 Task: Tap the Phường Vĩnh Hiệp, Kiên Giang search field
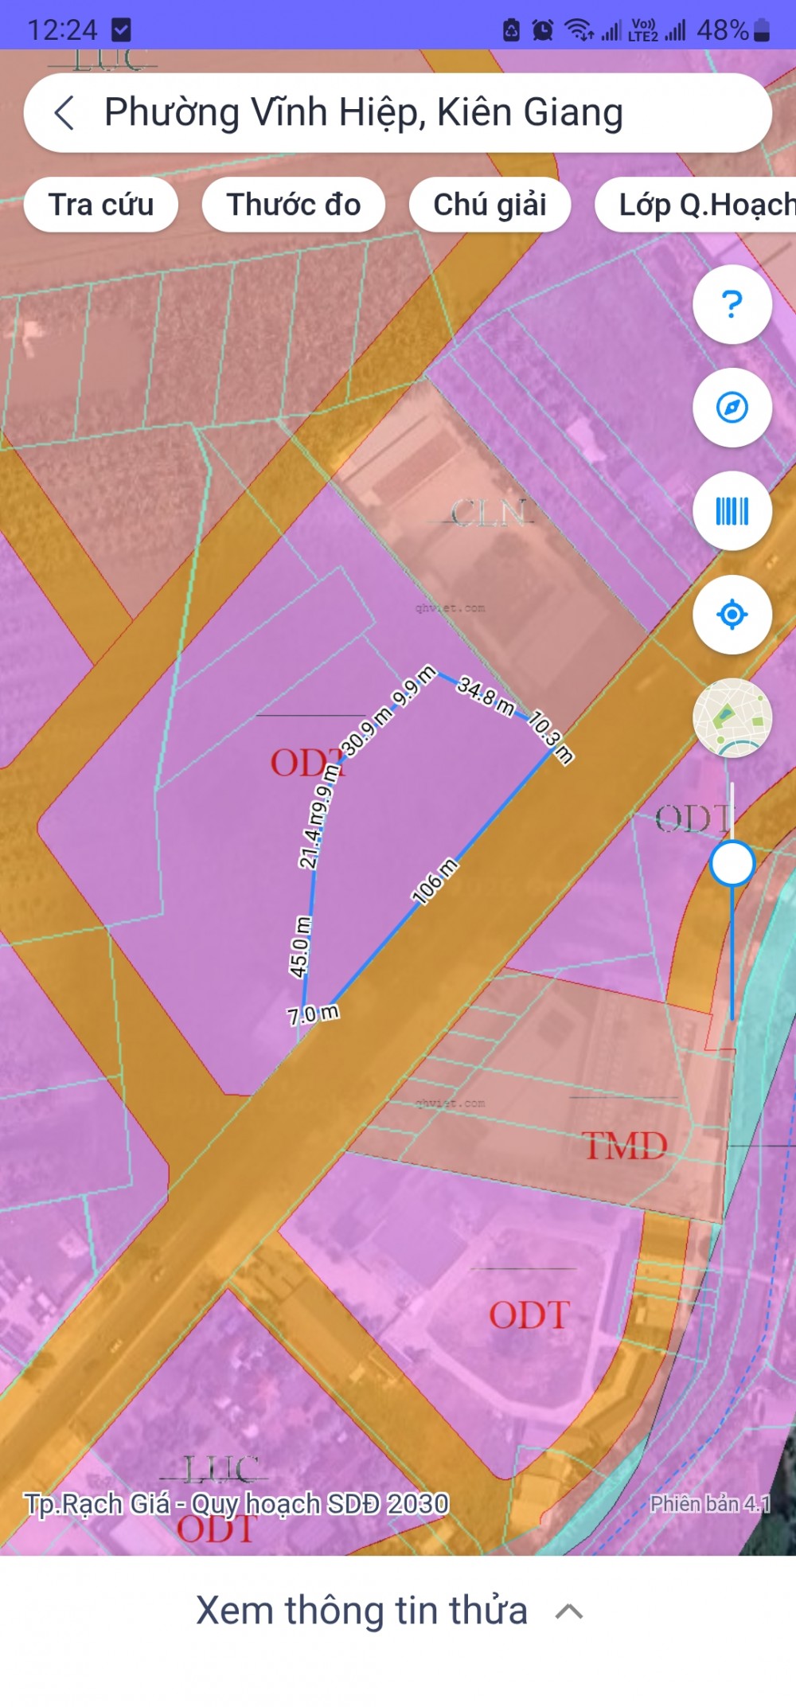tap(398, 113)
